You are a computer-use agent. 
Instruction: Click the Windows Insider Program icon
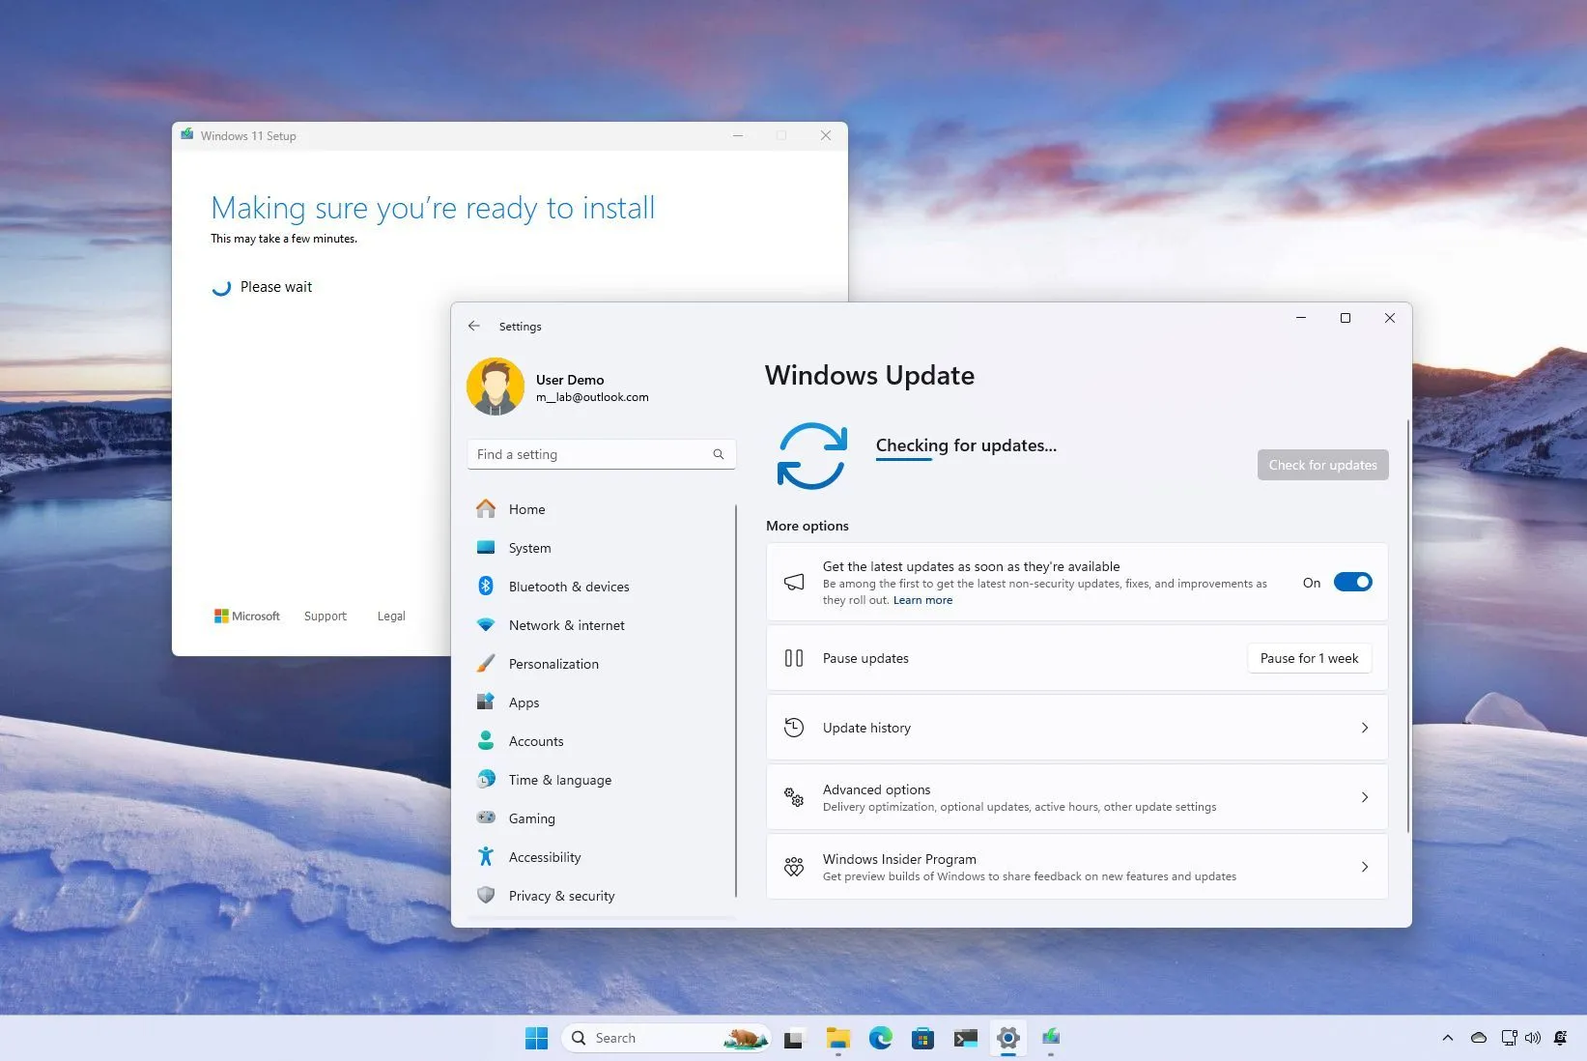click(794, 867)
